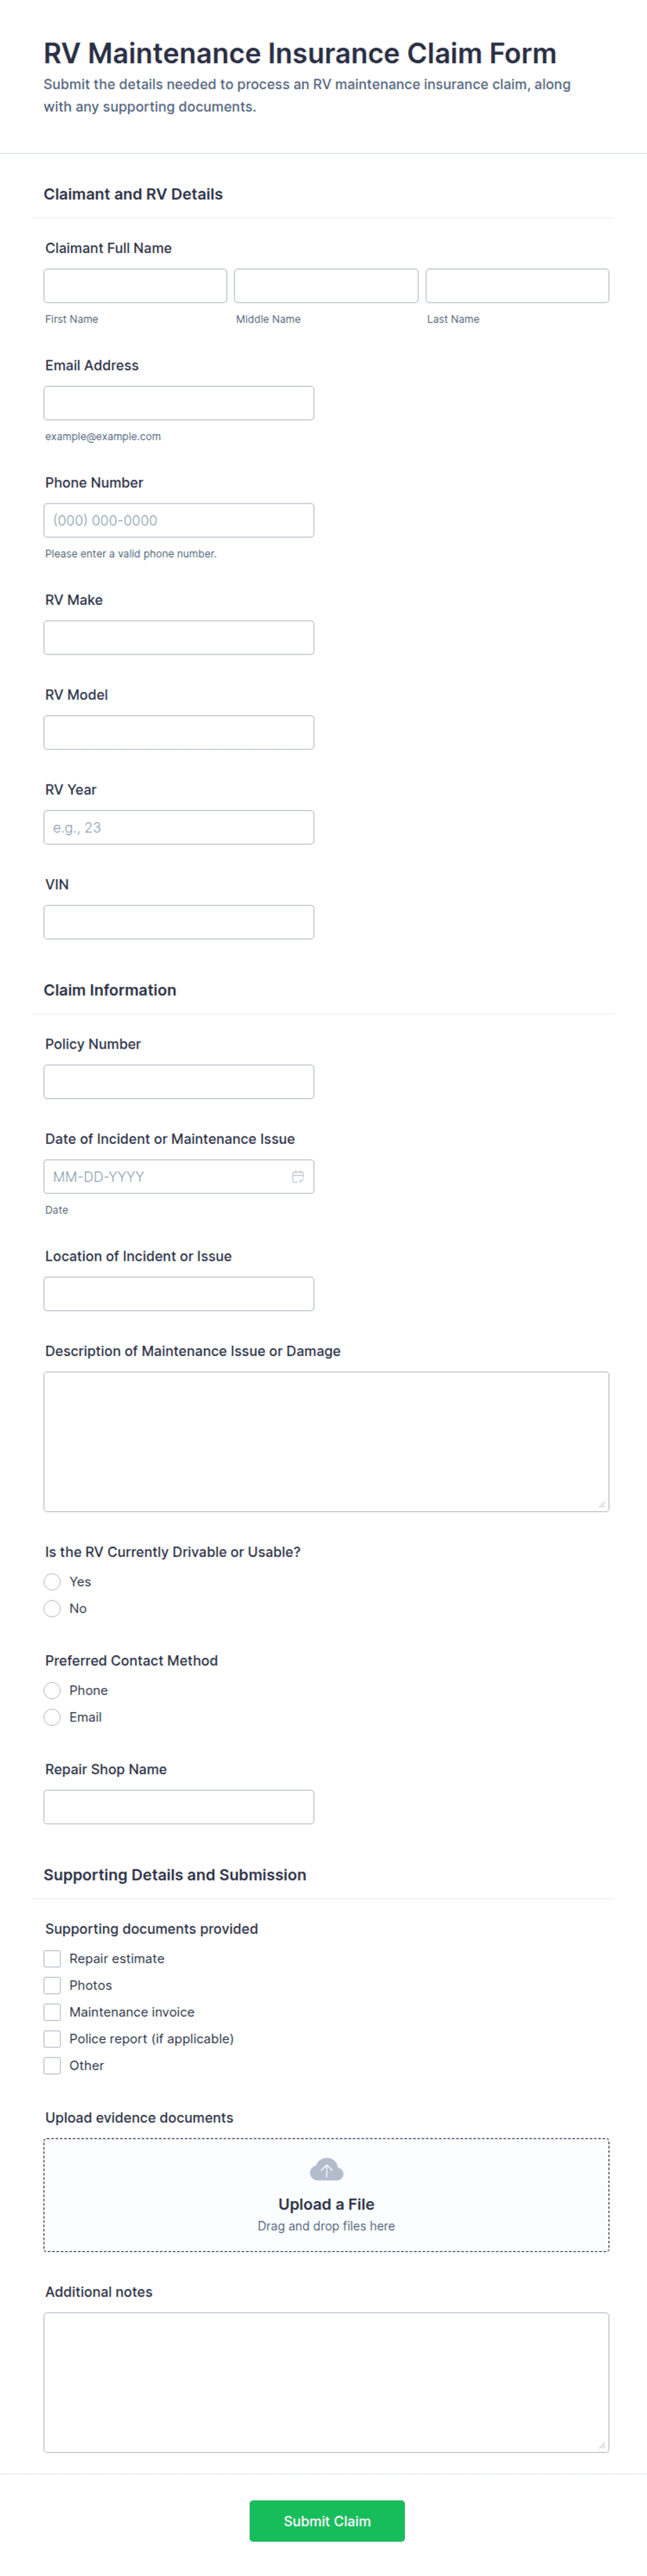Check the Photos checkbox

52,1985
